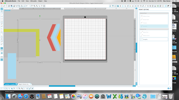Click the scroll down arrow beside canvas
This screenshot has height=100, width=179.
136,84
